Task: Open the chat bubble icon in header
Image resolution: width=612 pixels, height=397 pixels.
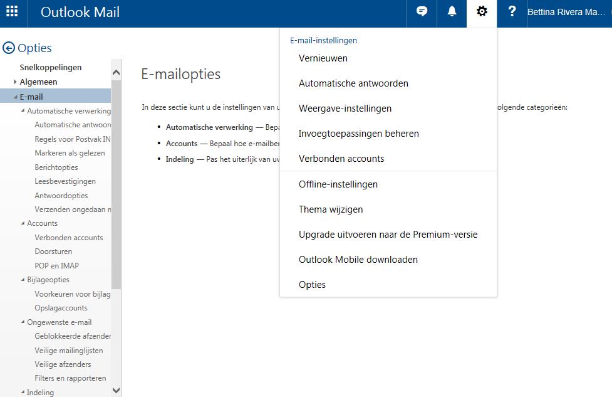Action: pyautogui.click(x=422, y=12)
